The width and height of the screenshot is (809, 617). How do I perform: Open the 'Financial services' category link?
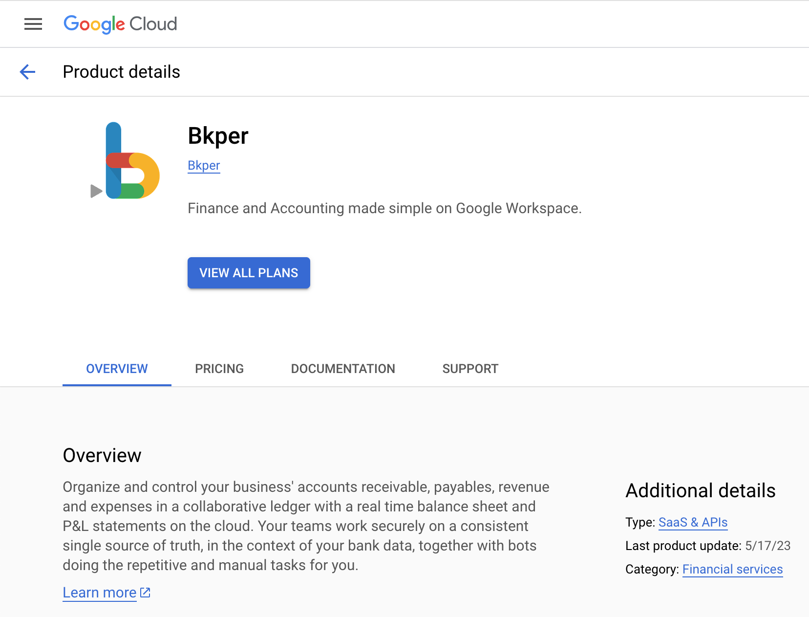732,569
